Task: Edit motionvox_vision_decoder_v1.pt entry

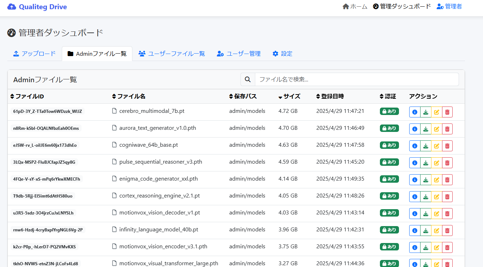Action: point(436,214)
